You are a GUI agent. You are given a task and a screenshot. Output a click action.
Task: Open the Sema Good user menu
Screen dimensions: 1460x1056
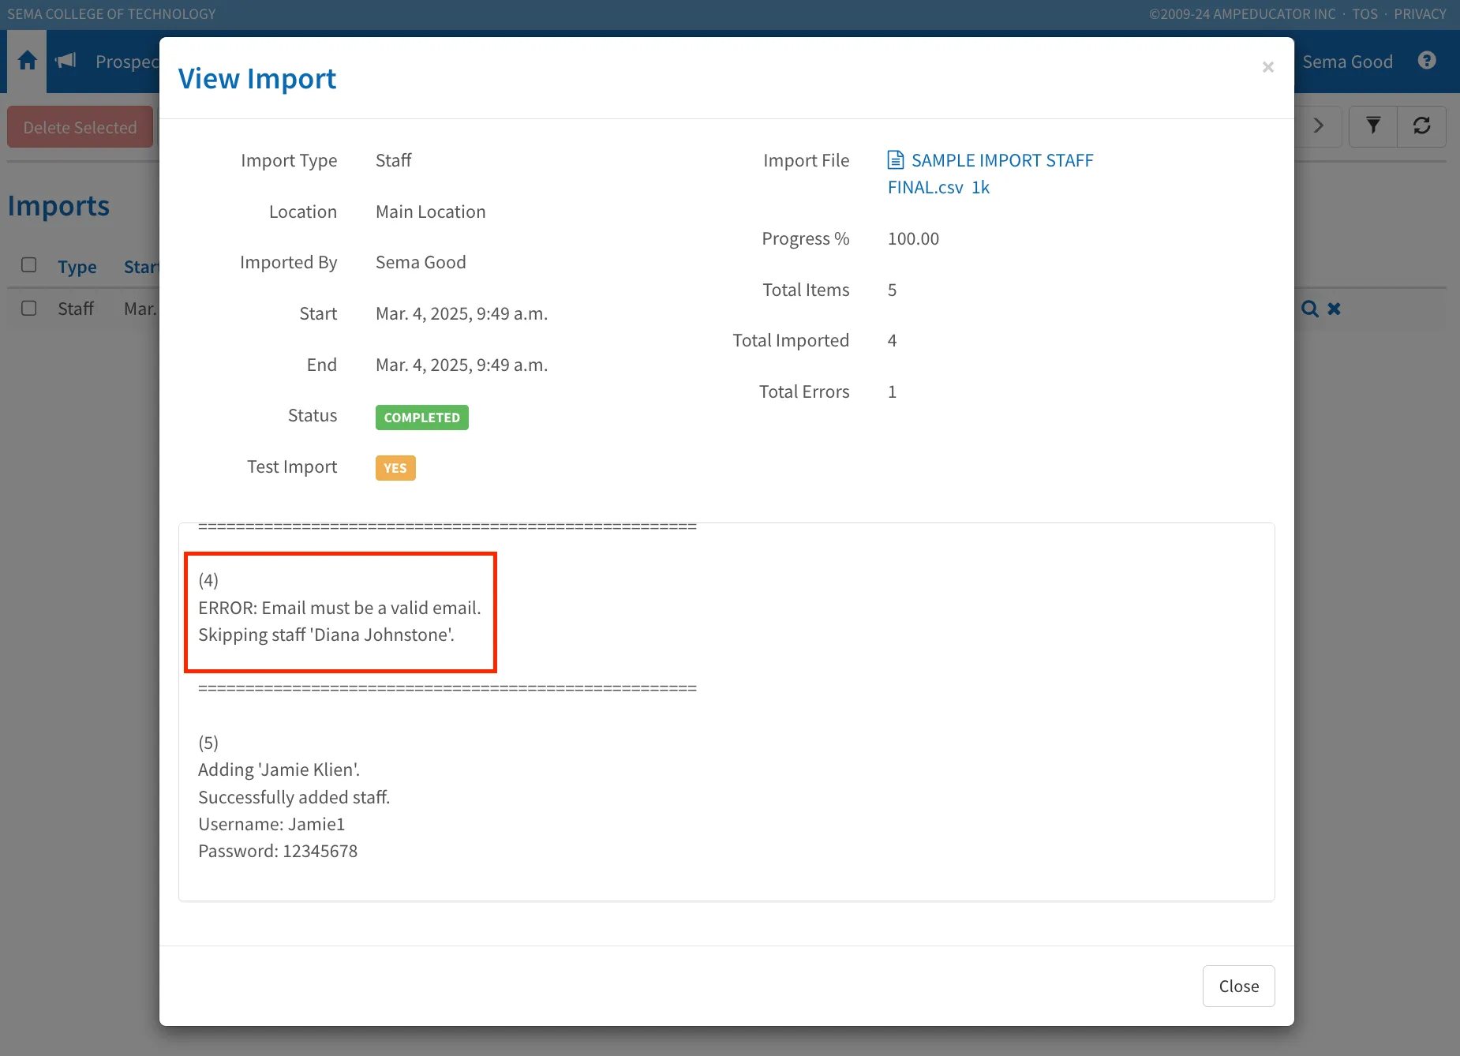1347,62
